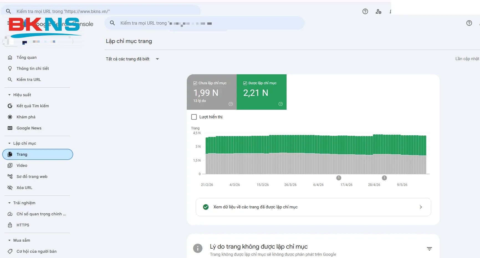Collapse the Mua sắm section
480x258 pixels.
[9, 240]
